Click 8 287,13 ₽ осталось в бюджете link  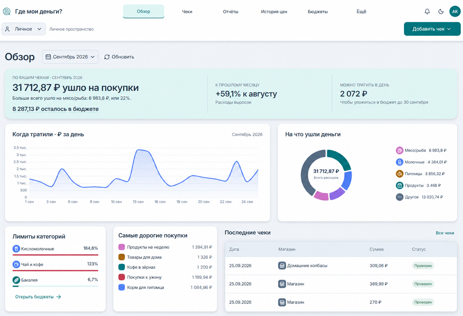(x=55, y=109)
